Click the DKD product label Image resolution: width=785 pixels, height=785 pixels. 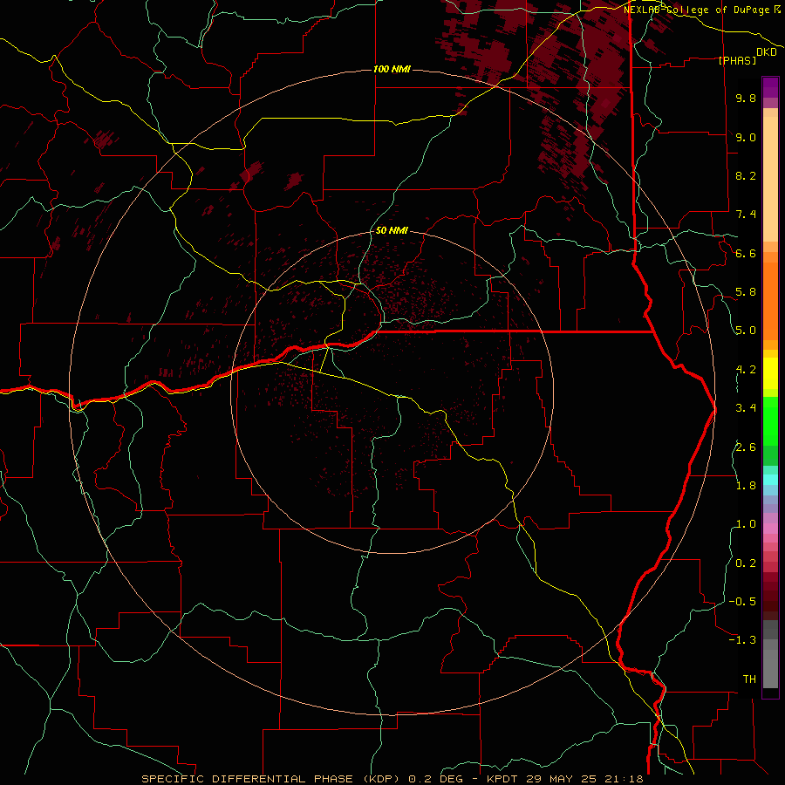(x=767, y=52)
